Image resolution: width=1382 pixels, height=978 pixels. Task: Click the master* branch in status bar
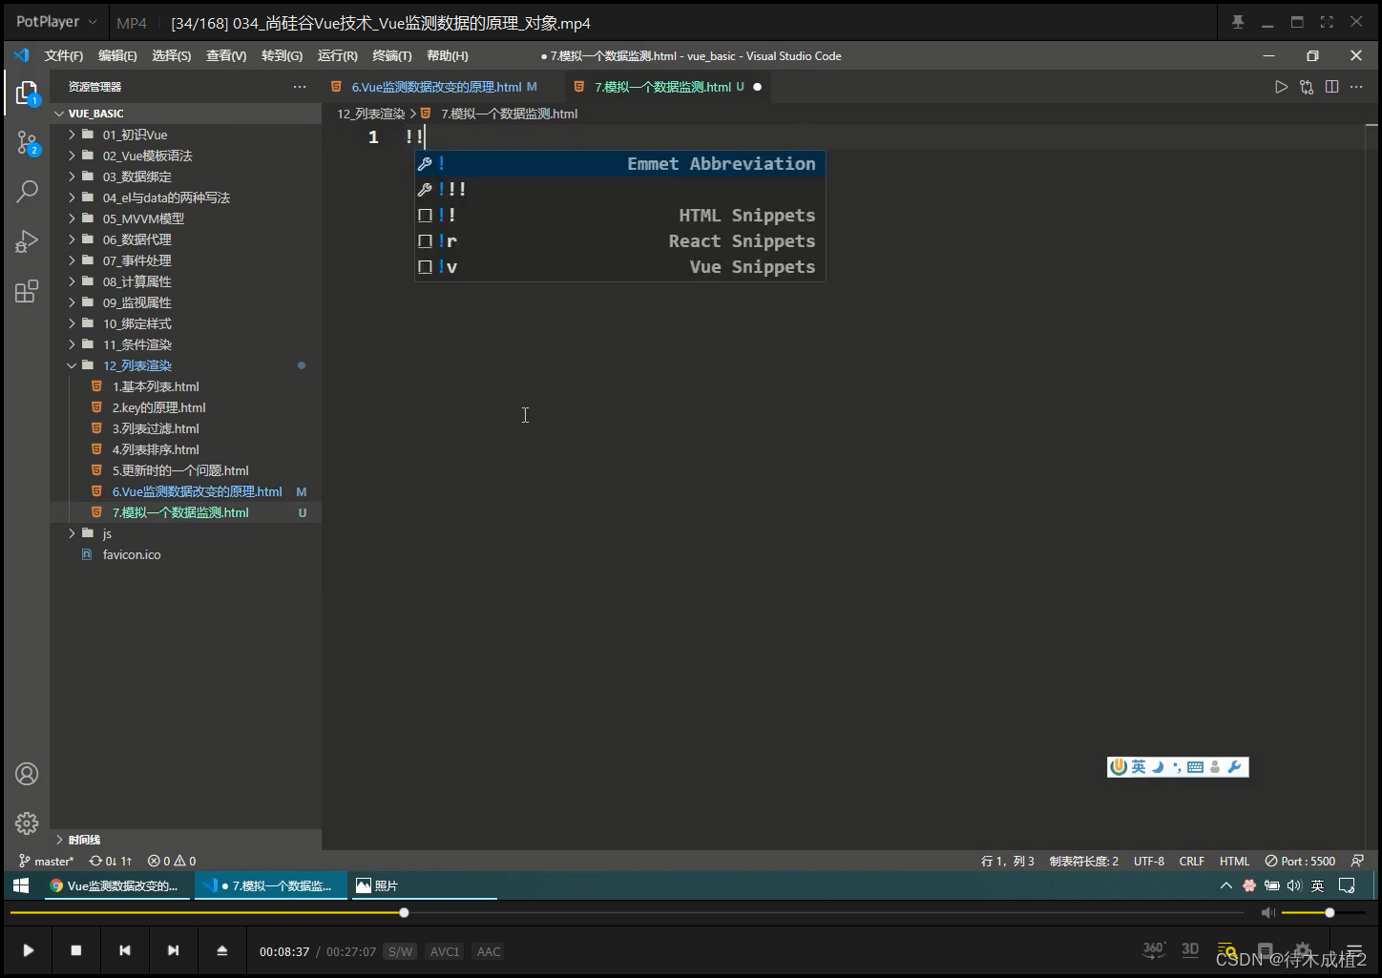(x=46, y=861)
